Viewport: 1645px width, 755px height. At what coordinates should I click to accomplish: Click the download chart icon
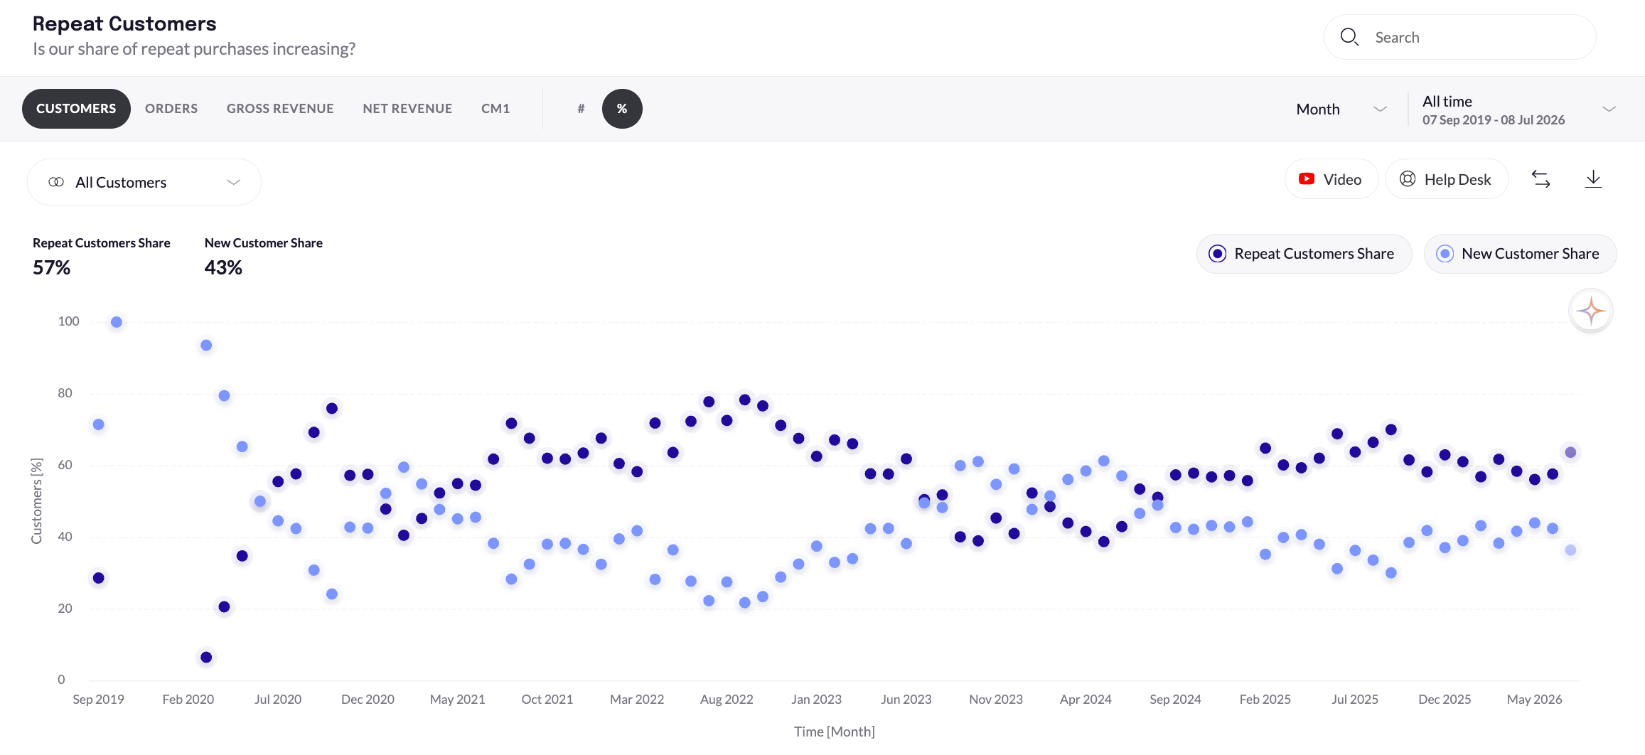click(1593, 179)
